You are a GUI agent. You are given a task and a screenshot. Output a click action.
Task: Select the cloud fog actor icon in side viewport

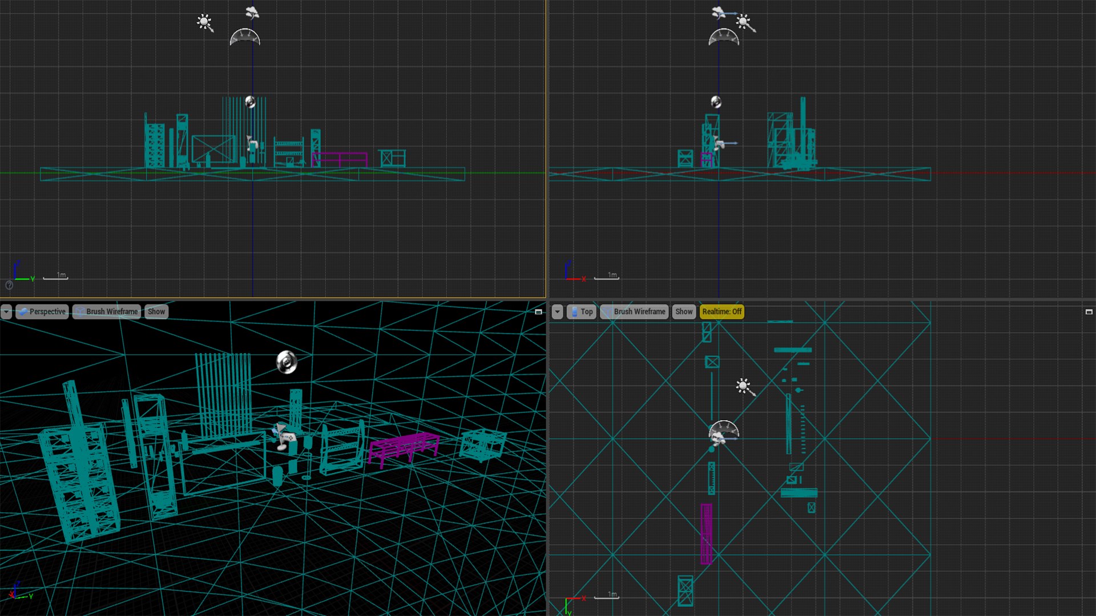pyautogui.click(x=252, y=12)
